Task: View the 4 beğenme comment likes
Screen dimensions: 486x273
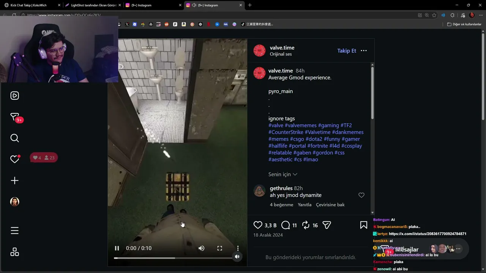Action: tap(281, 205)
